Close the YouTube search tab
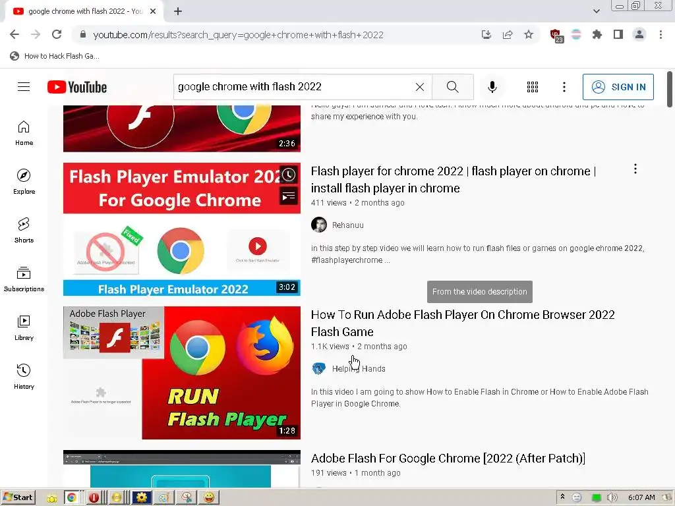The image size is (675, 506). (x=153, y=12)
